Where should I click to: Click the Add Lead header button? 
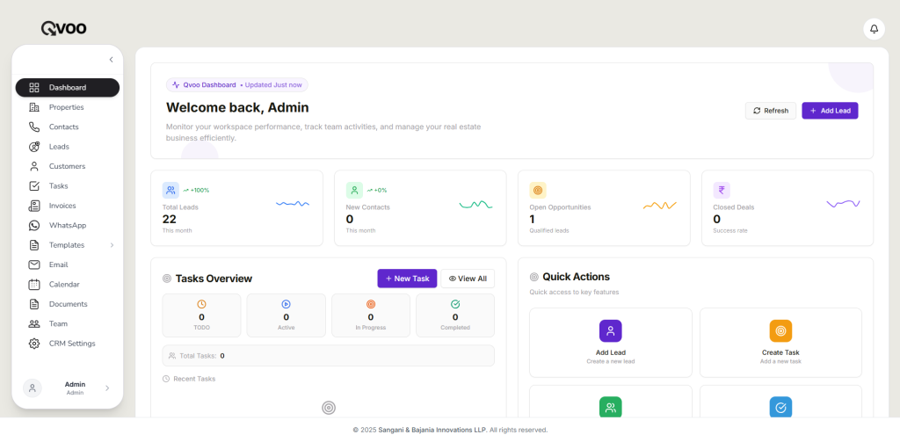829,111
